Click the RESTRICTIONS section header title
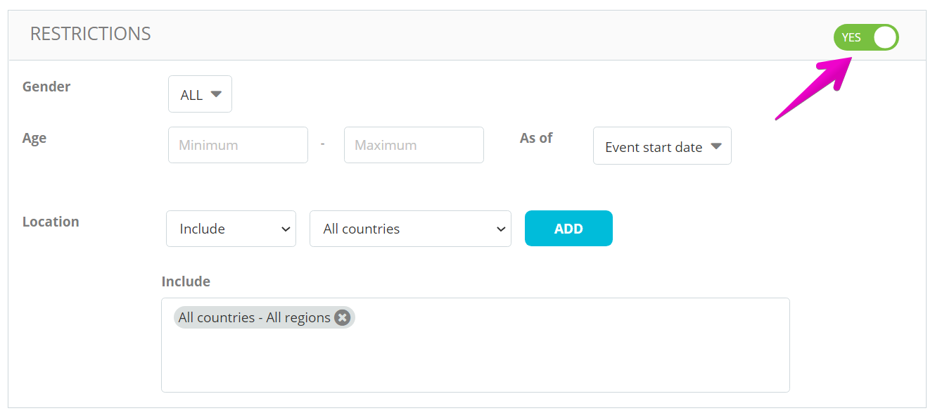The width and height of the screenshot is (935, 413). tap(91, 34)
